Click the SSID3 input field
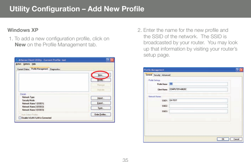 pyautogui.click(x=198, y=111)
